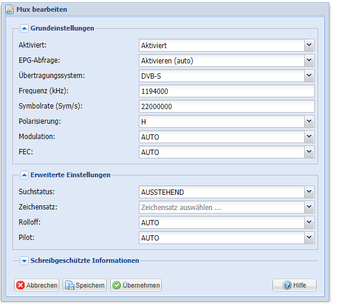Image resolution: width=351 pixels, height=308 pixels.
Task: Expand the Schreibgeschützte Informationen section
Action: coord(24,260)
